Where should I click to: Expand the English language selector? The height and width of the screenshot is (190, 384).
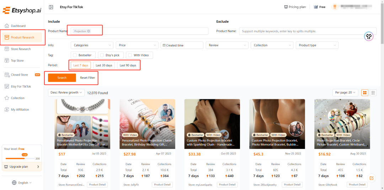[x=22, y=183]
